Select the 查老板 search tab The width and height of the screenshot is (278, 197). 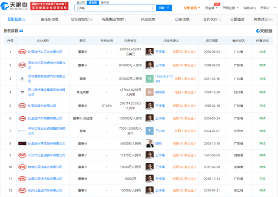pos(93,3)
